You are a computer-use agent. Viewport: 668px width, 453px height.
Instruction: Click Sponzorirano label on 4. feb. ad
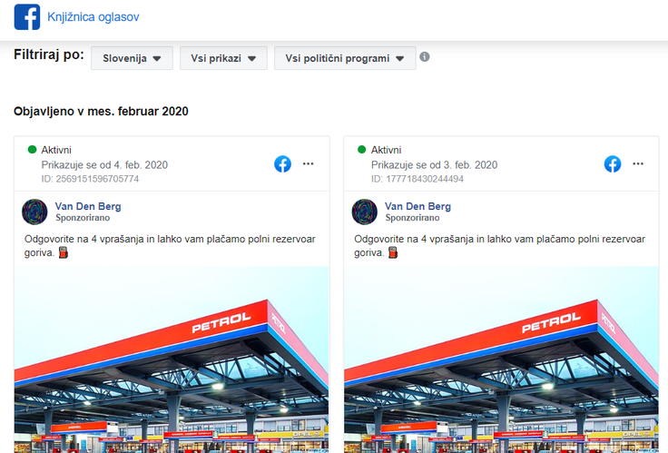pos(83,218)
